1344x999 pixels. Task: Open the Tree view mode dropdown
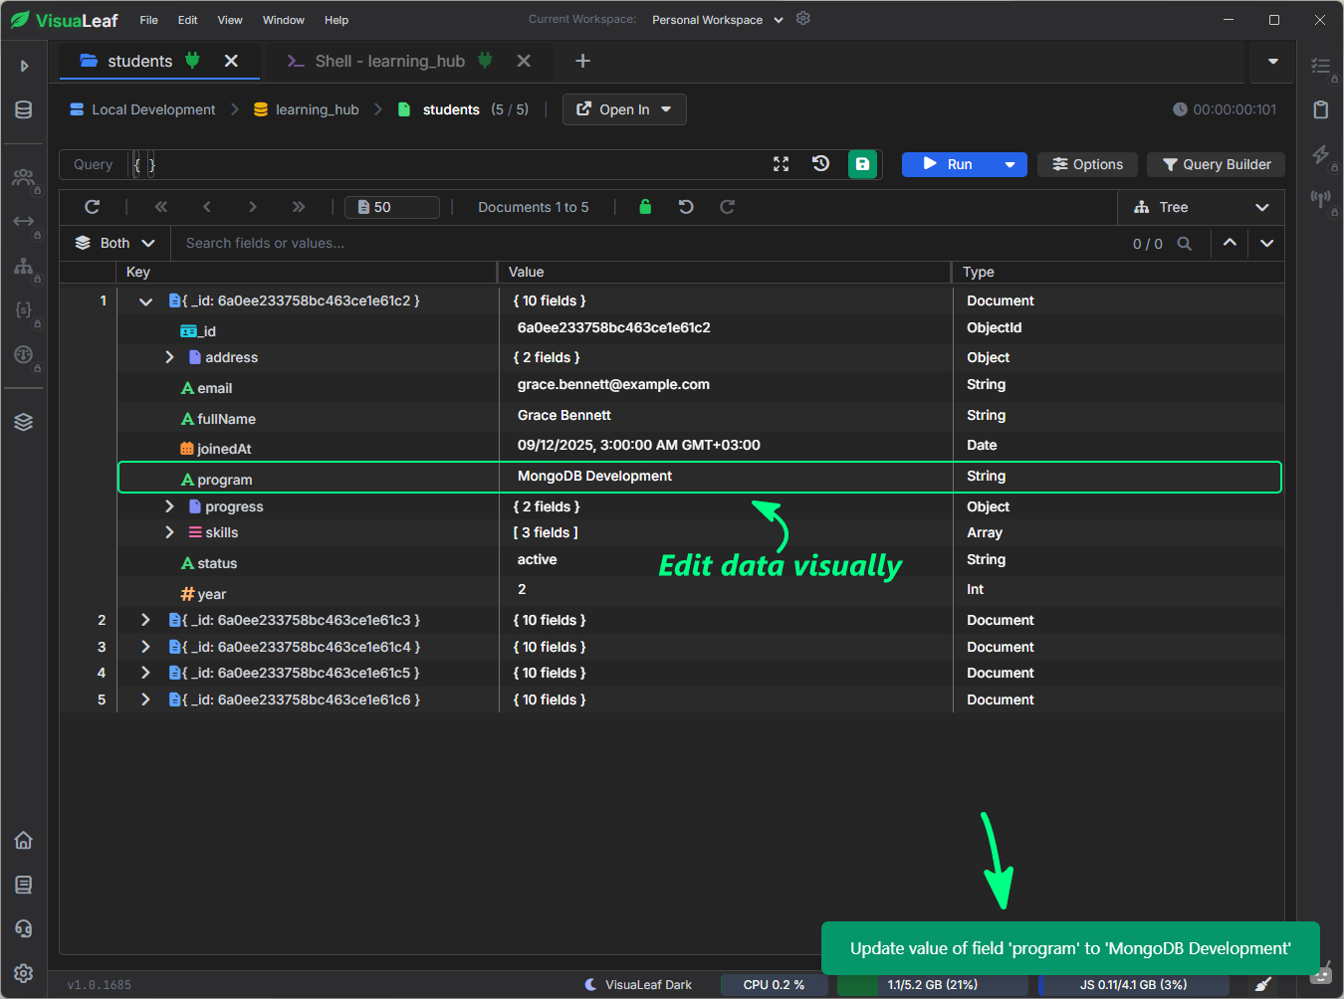tap(1201, 207)
